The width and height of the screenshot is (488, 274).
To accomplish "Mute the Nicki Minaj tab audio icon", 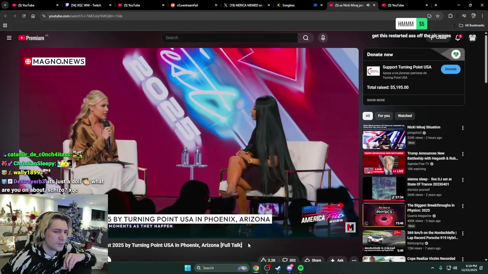I will (368, 5).
